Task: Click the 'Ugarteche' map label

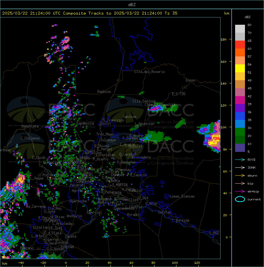Action: point(78,201)
